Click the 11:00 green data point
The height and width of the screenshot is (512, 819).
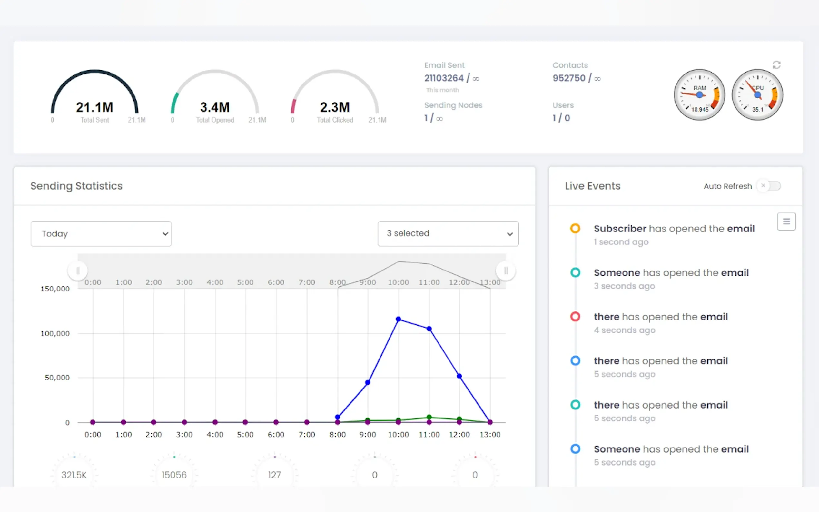[x=429, y=417]
